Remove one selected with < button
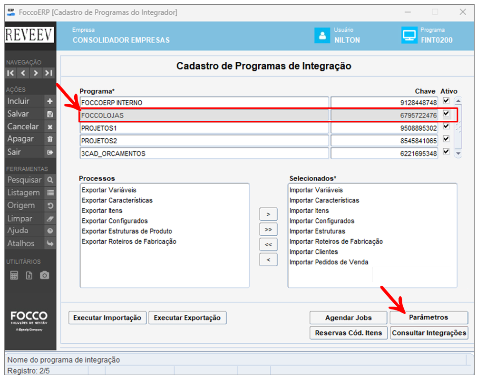 (x=268, y=260)
